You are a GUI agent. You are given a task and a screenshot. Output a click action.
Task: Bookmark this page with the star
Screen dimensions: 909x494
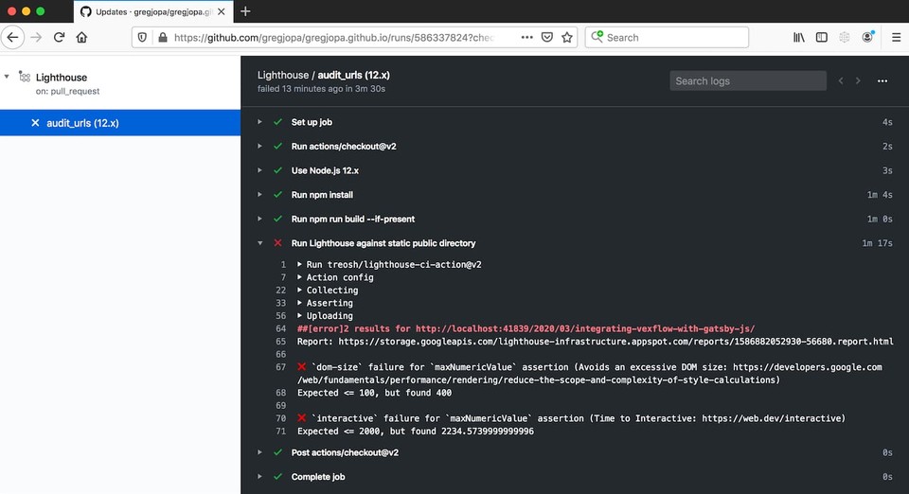tap(567, 37)
